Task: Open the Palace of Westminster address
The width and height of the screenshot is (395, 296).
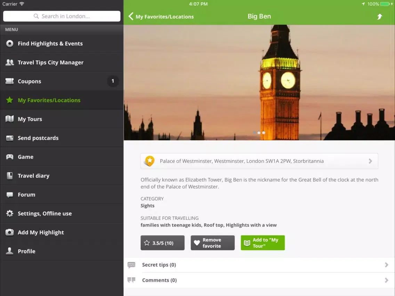Action: (259, 161)
